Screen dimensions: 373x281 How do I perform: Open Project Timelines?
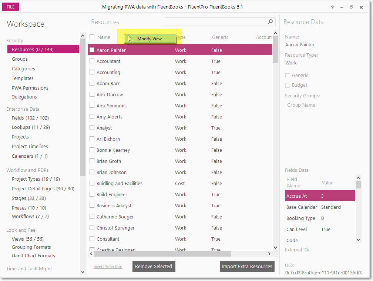(x=30, y=146)
